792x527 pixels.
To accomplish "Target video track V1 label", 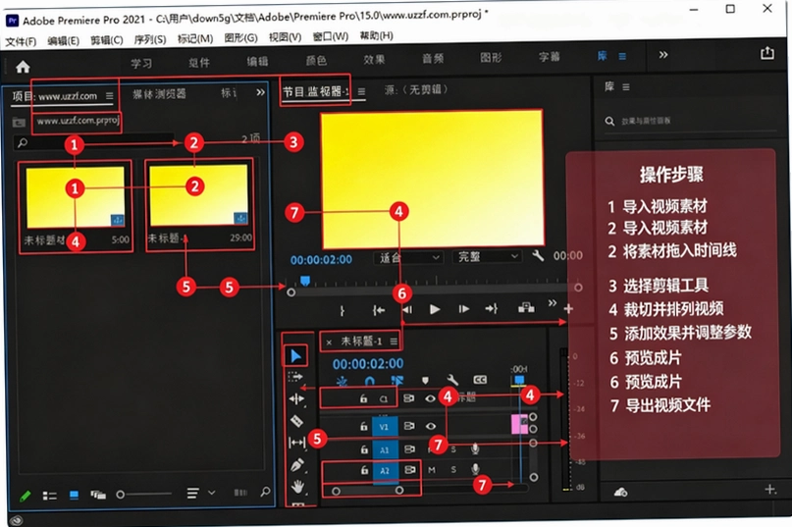I will [x=385, y=427].
